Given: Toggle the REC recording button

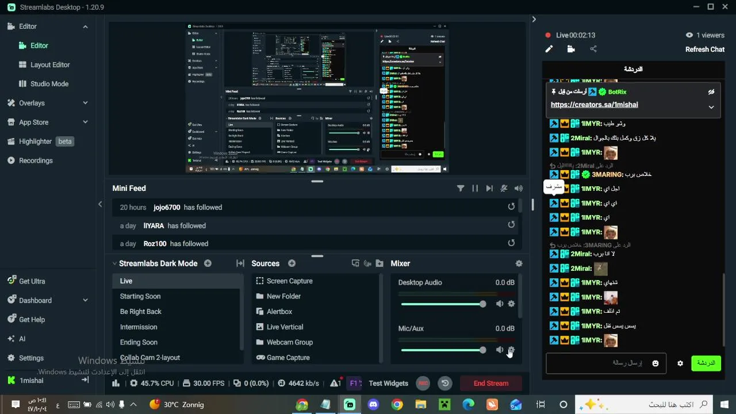Looking at the screenshot, I should 423,383.
